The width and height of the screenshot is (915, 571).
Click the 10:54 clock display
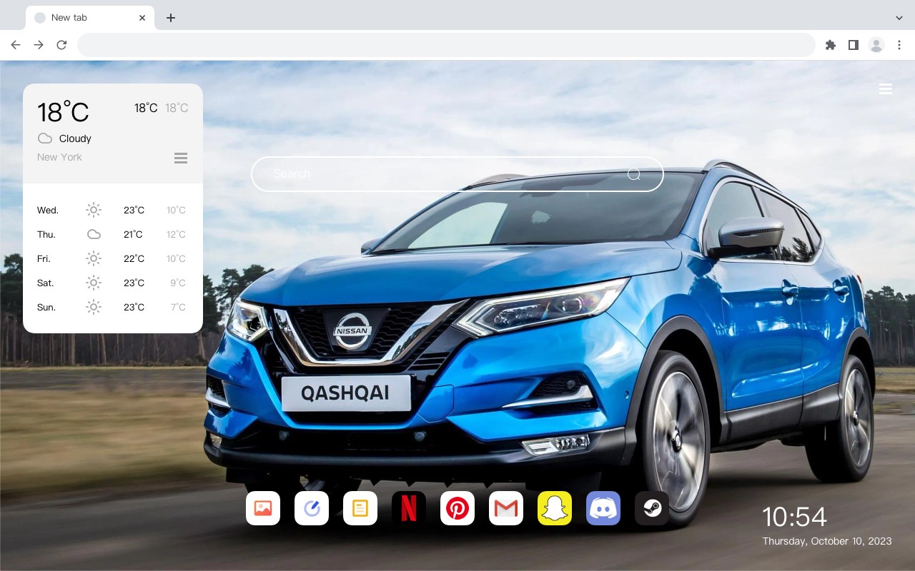794,517
